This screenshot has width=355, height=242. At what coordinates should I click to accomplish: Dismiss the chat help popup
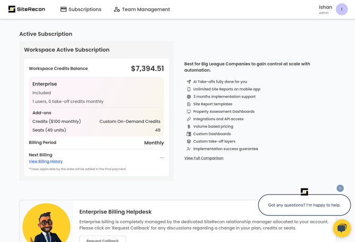340,188
